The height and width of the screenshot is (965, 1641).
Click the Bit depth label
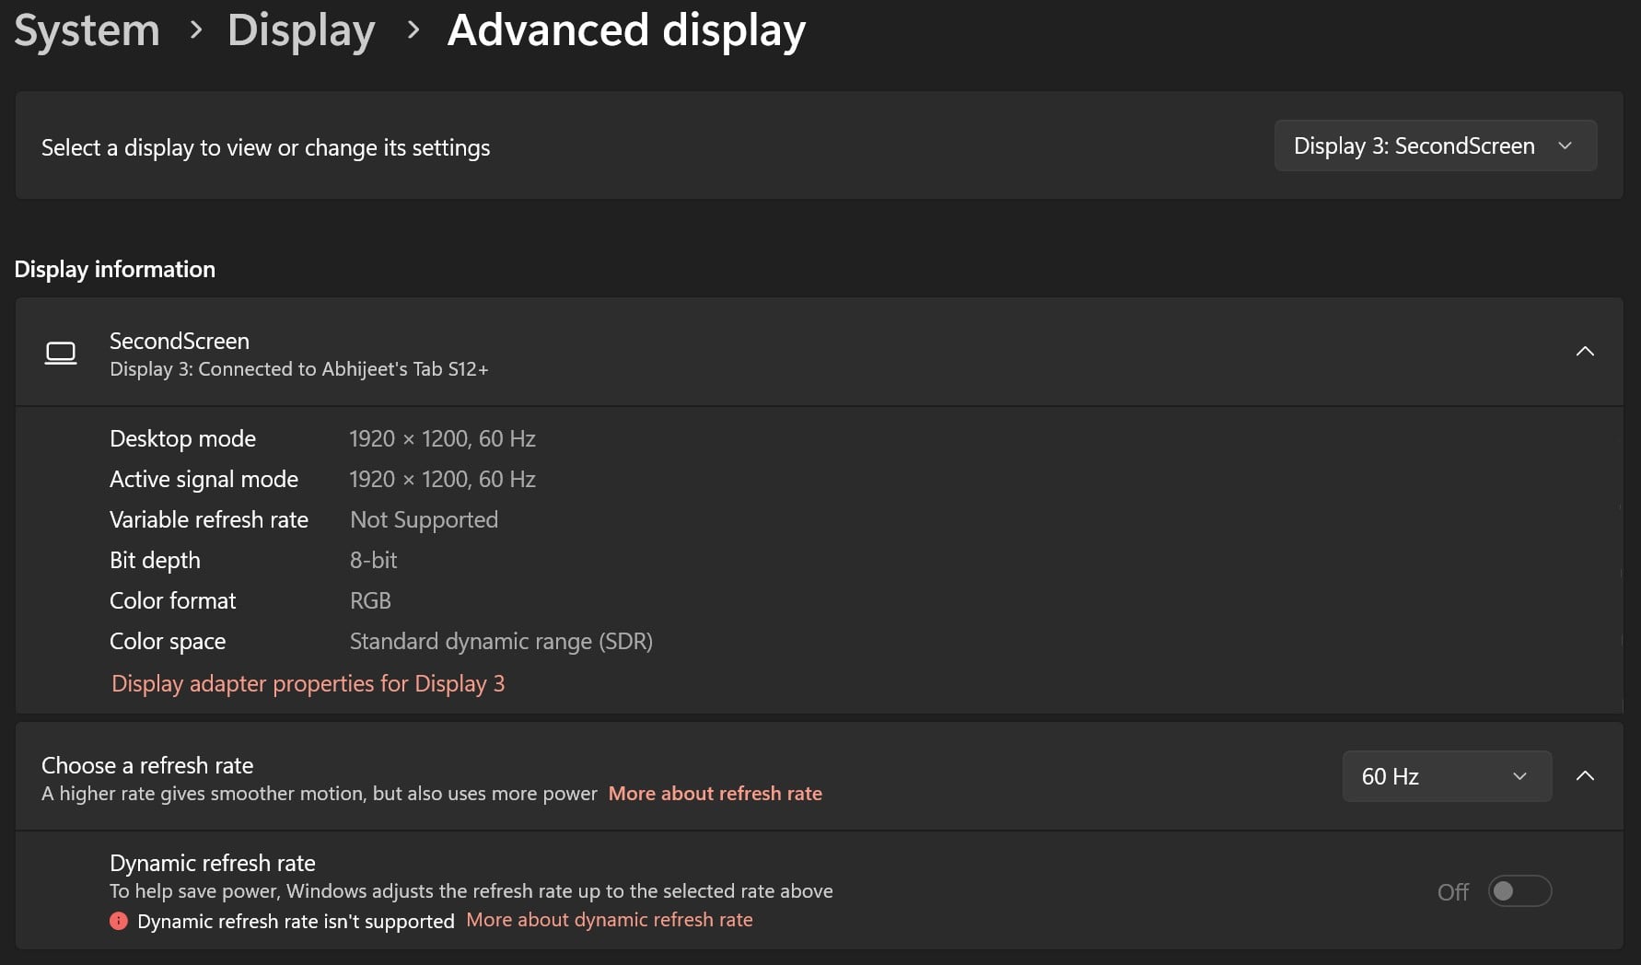coord(155,561)
